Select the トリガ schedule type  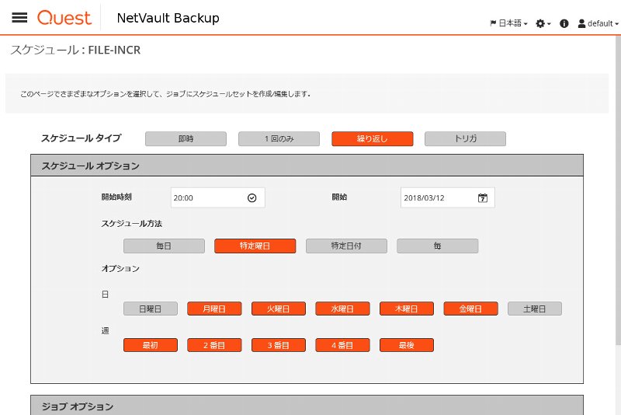coord(465,139)
